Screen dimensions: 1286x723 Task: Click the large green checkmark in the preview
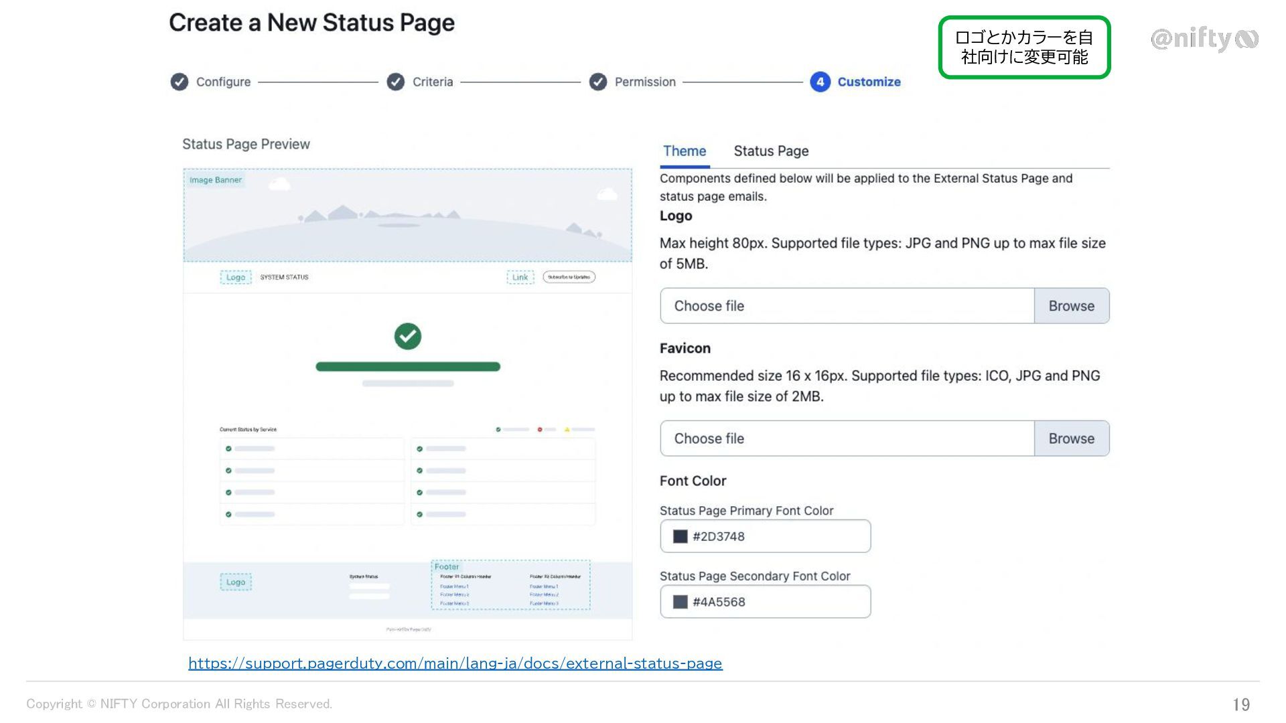click(x=408, y=336)
